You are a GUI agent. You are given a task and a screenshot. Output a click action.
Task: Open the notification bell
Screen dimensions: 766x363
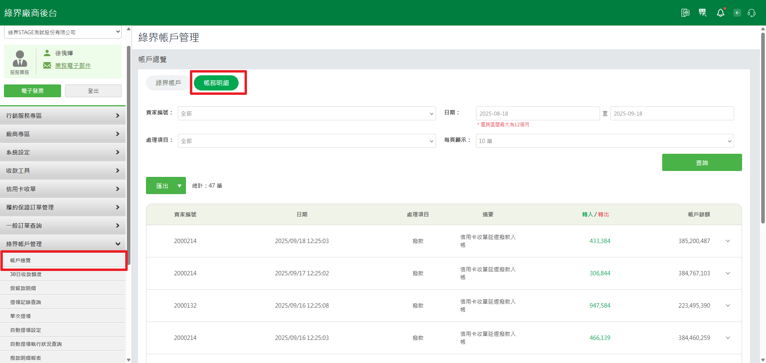(721, 13)
